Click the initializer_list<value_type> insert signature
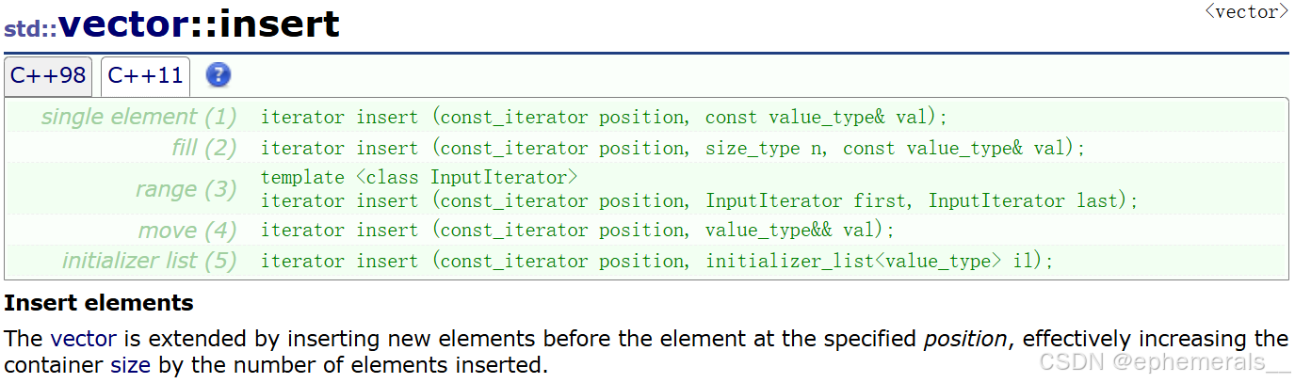Image resolution: width=1295 pixels, height=383 pixels. pos(656,261)
